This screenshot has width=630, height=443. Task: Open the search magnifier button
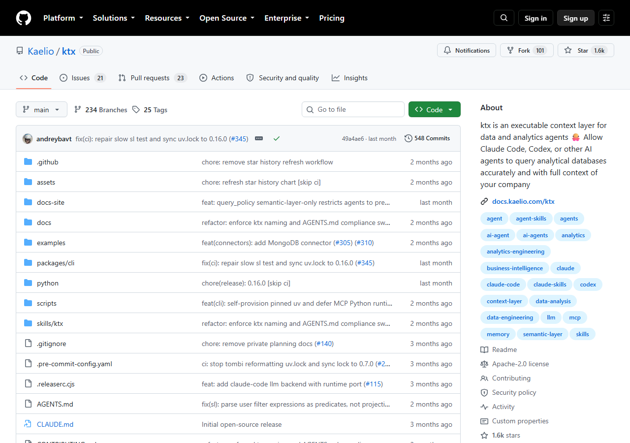point(504,18)
